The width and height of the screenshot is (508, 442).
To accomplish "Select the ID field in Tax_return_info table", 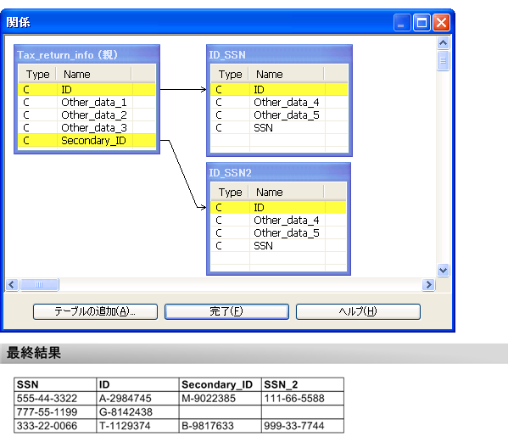I will click(87, 89).
